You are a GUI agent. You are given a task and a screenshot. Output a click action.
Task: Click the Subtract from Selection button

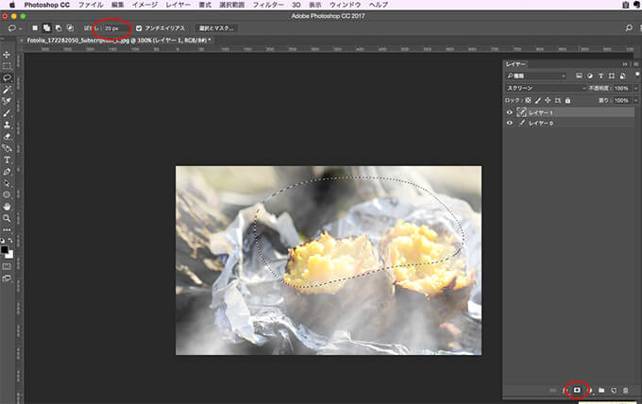[59, 28]
